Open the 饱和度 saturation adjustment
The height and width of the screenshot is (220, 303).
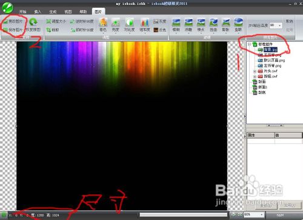point(145,25)
